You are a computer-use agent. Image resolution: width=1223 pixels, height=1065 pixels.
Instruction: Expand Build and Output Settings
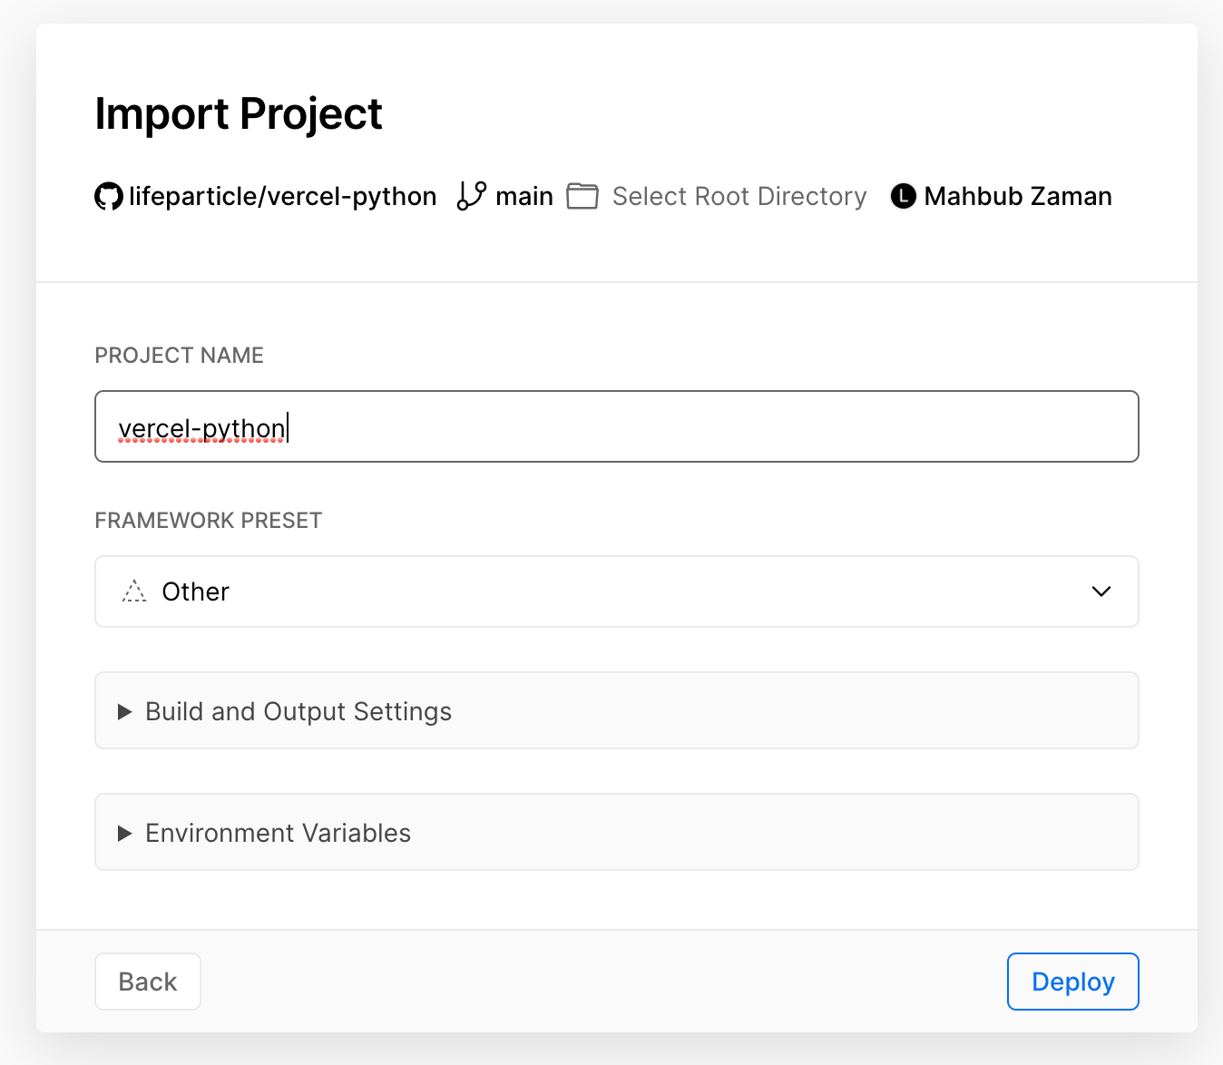pos(617,710)
